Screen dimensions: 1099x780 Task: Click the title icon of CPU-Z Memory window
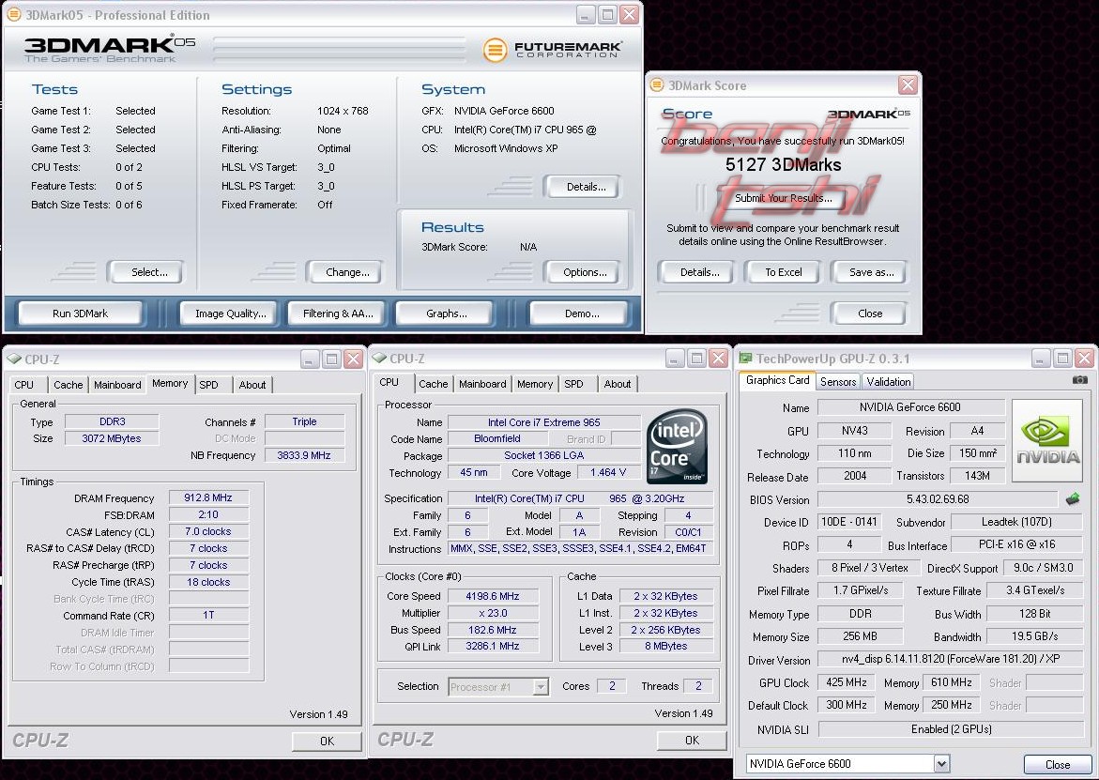pyautogui.click(x=14, y=359)
